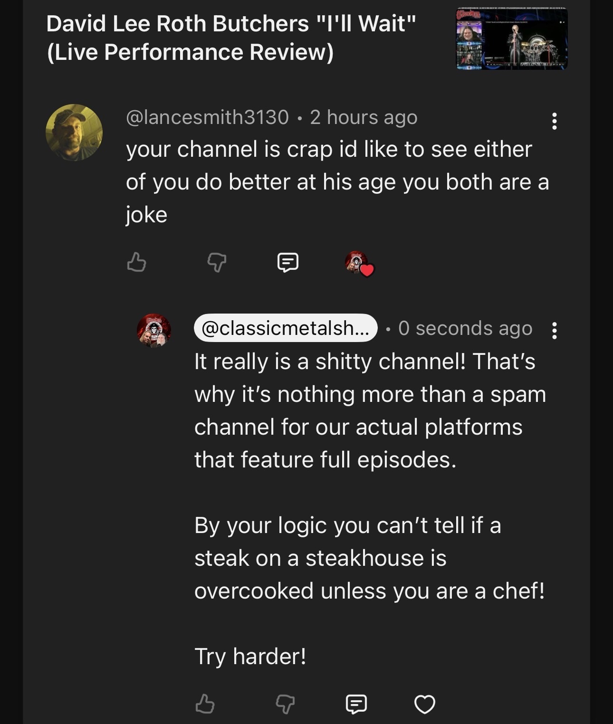Tap the "2 hours ago" timestamp

(364, 117)
